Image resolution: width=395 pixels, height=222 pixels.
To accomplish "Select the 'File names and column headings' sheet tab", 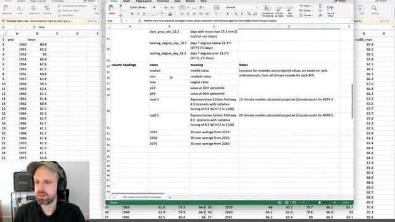I will tap(141, 197).
